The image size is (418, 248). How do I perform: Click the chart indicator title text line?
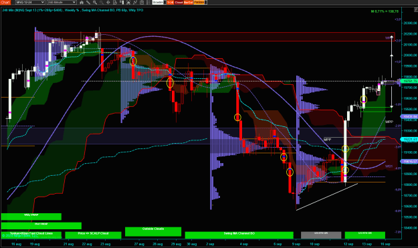click(x=73, y=10)
